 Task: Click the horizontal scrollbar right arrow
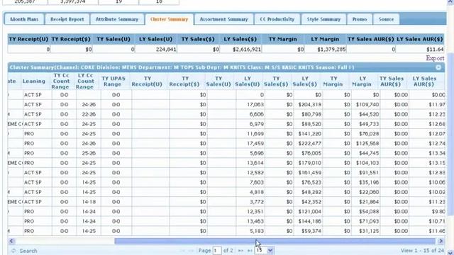coord(441,241)
